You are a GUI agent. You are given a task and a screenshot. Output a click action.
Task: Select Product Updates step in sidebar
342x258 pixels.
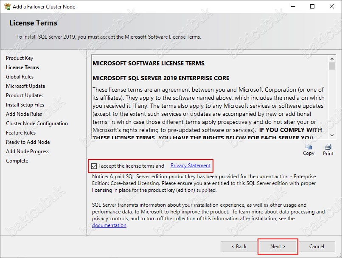click(25, 95)
